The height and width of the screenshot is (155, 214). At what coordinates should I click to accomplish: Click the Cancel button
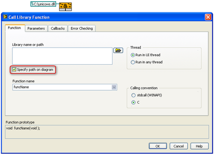(x=178, y=146)
